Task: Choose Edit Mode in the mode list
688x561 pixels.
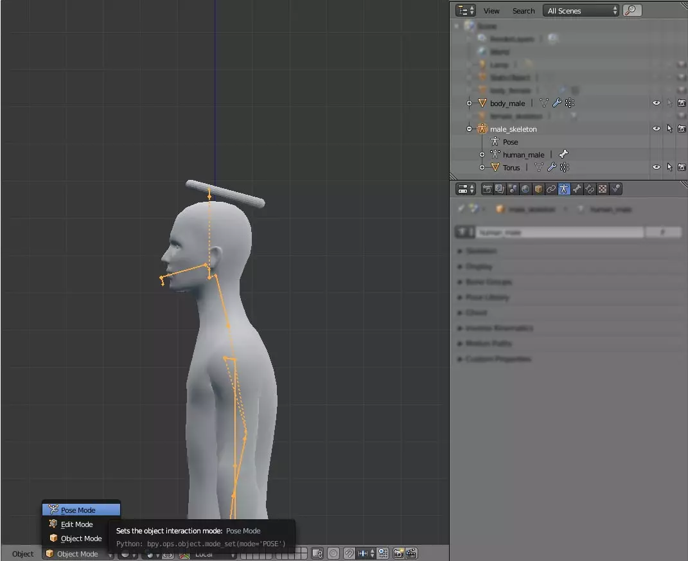Action: point(76,524)
